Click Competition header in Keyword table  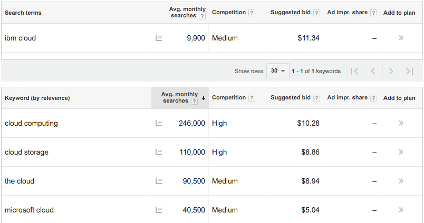click(x=229, y=97)
